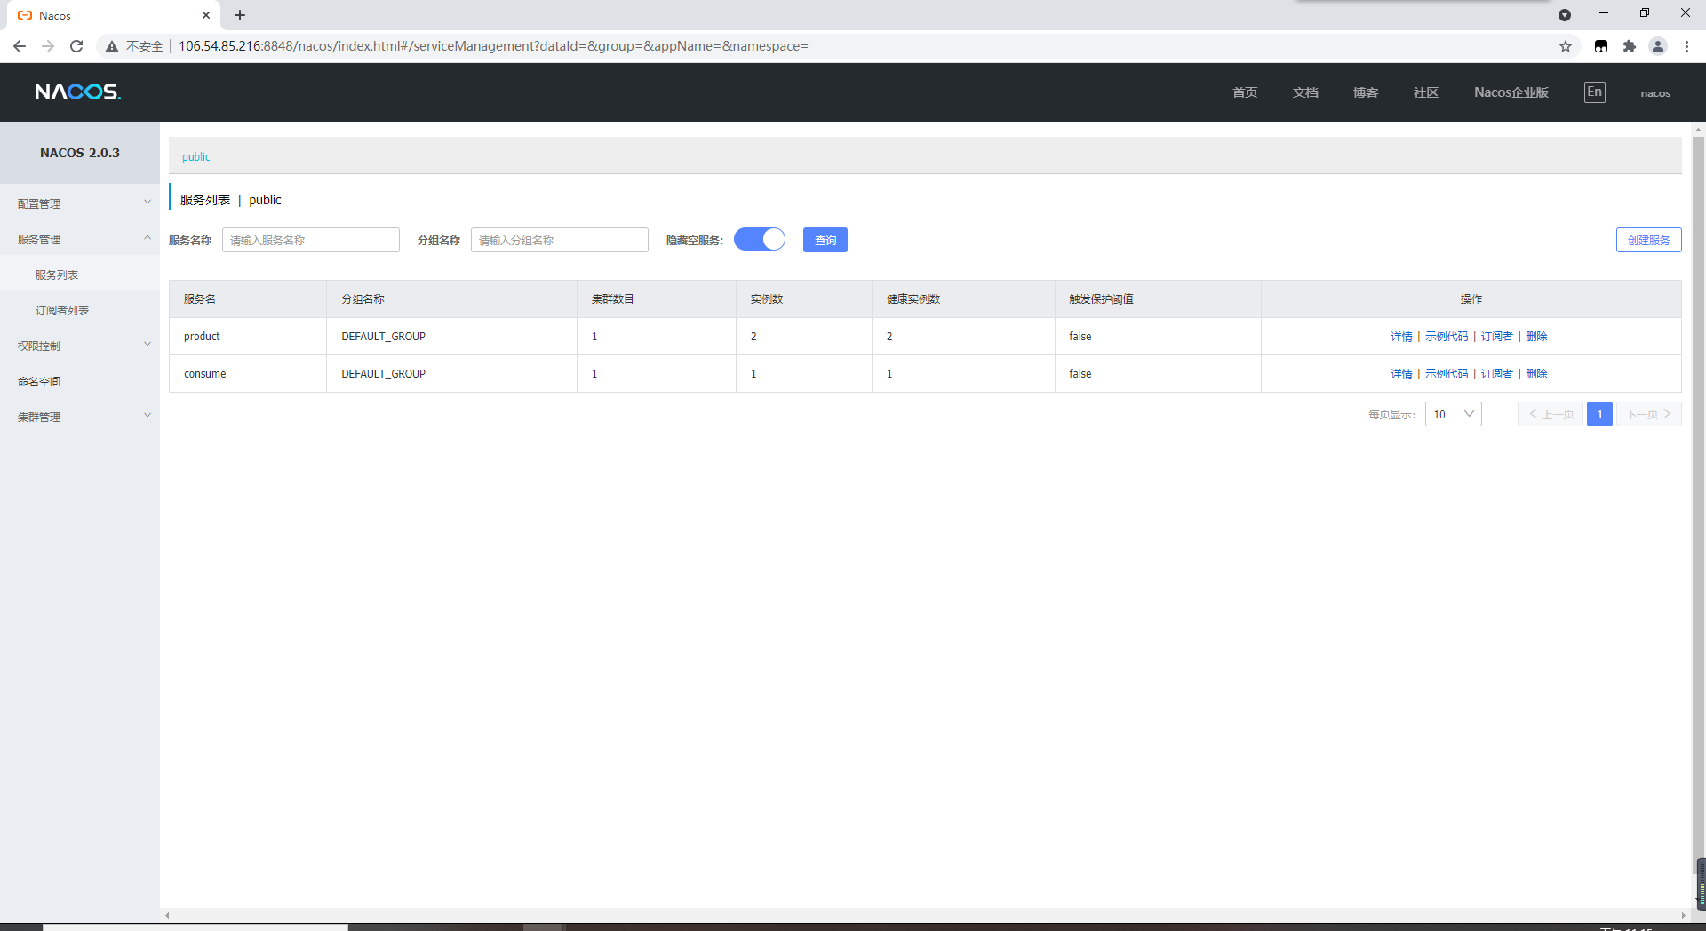Open 社区 in top navigation
The image size is (1706, 931).
pos(1426,92)
